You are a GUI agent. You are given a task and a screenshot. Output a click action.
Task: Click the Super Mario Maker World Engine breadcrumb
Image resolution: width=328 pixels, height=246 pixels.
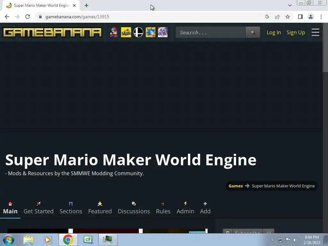click(x=283, y=186)
